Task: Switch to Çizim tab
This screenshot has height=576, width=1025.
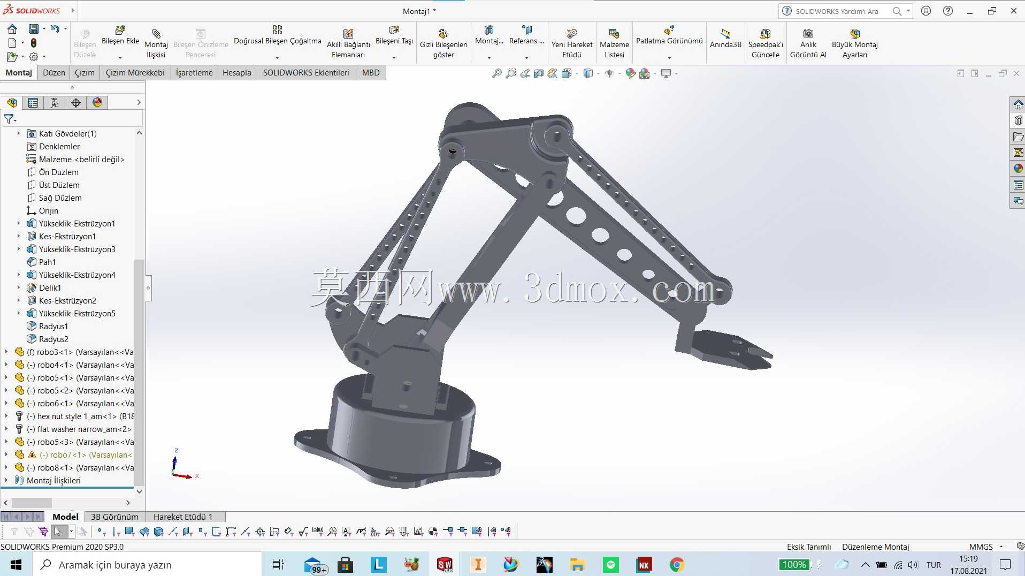Action: pos(85,73)
